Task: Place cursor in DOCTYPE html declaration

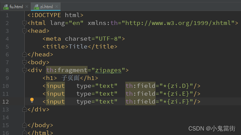Action: coord(55,15)
